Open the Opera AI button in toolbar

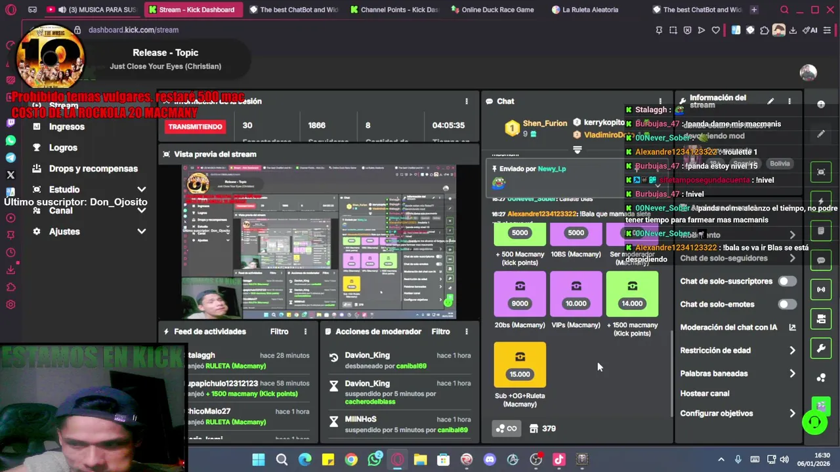click(x=811, y=30)
